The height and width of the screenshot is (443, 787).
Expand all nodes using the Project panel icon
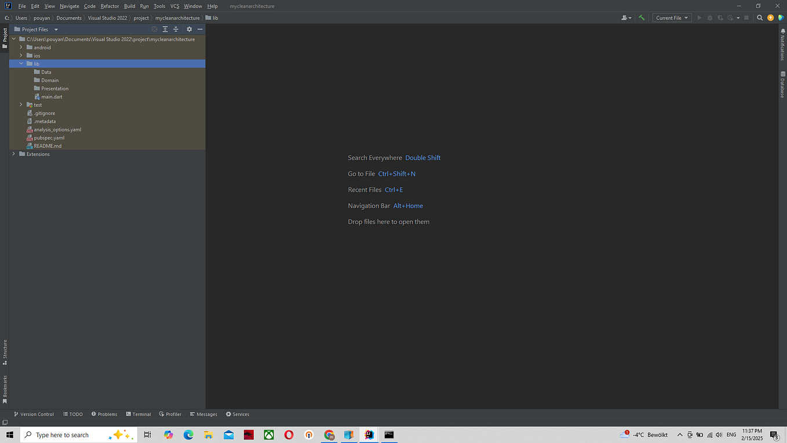coord(165,29)
